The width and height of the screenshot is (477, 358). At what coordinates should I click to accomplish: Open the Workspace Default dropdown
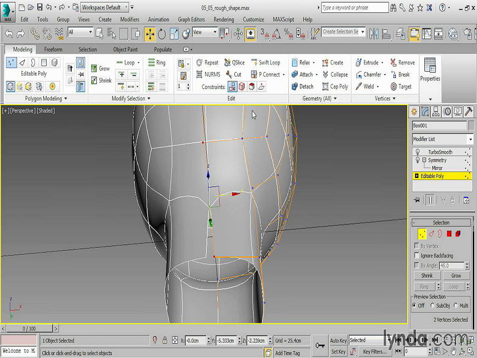[x=105, y=7]
